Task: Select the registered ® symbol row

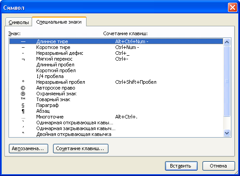Action: [116, 94]
